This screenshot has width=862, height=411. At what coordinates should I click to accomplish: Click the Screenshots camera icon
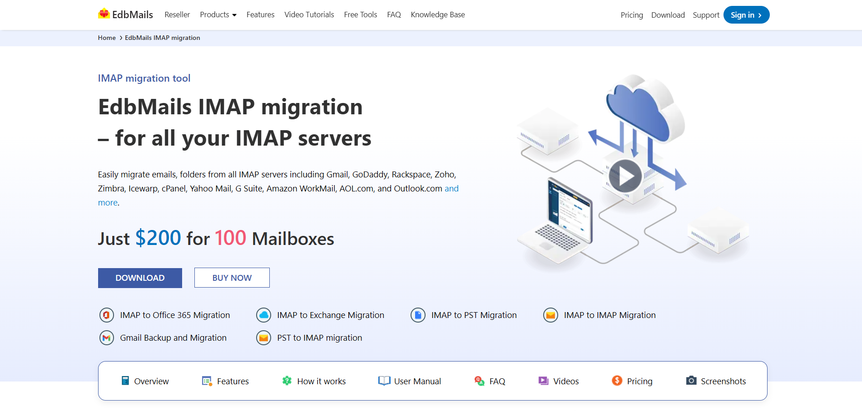click(691, 381)
